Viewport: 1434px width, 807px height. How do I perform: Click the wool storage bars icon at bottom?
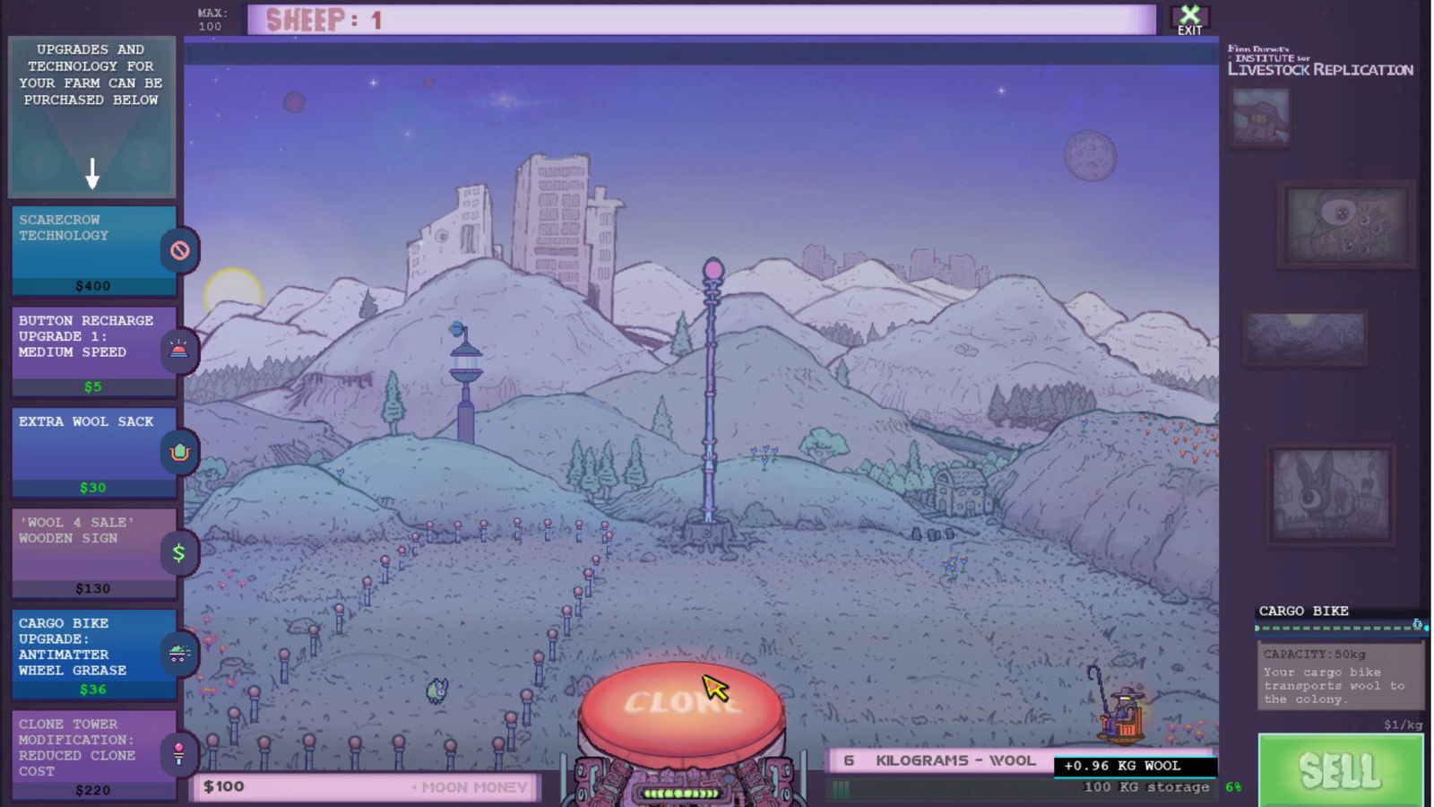pyautogui.click(x=841, y=787)
